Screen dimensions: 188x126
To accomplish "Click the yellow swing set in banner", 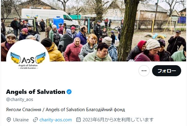I will coord(170,24).
